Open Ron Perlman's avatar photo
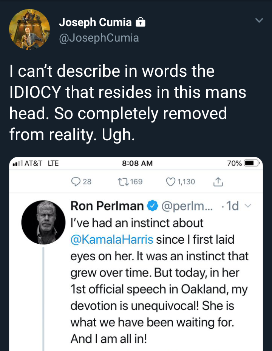Screen dimensions: 272x351 coord(43,222)
